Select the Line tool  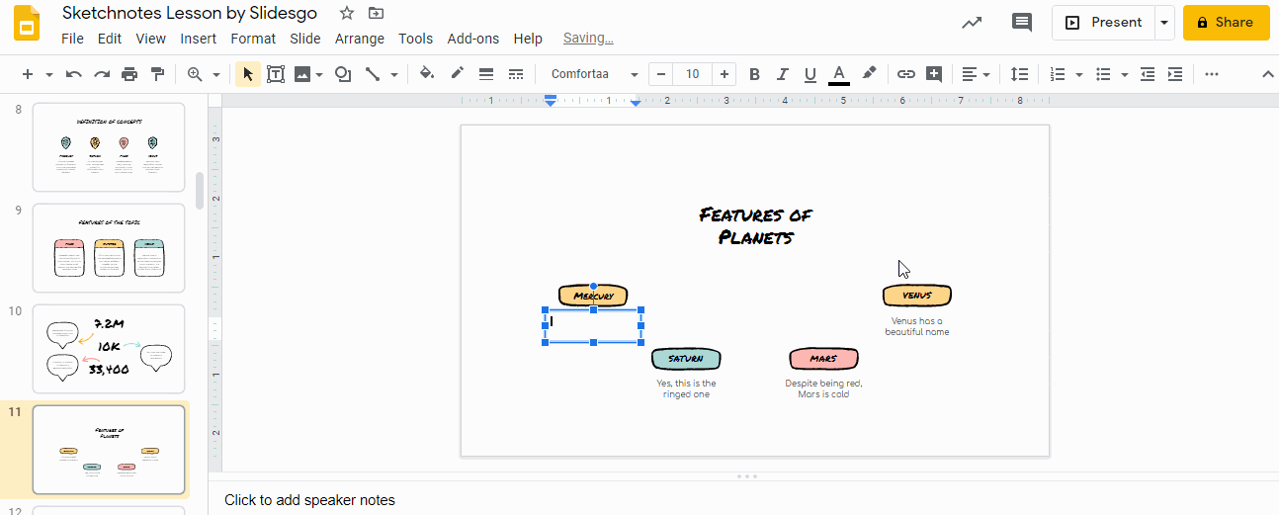coord(373,74)
